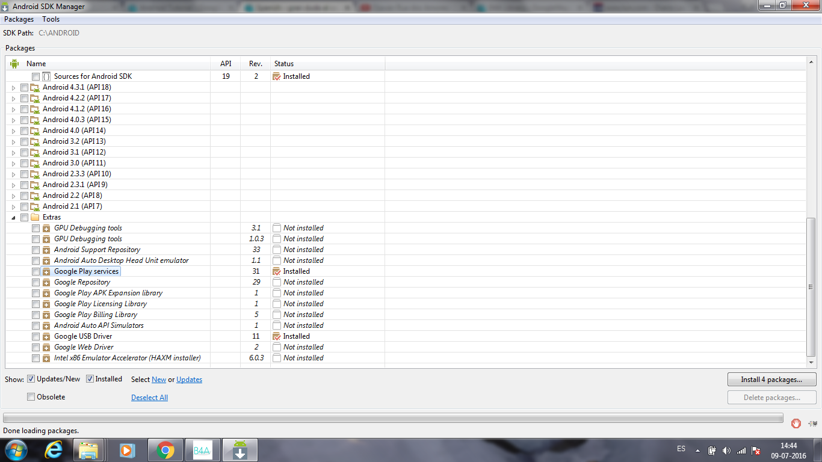The height and width of the screenshot is (462, 822).
Task: Click the Intel x86 Emulator Accelerator package icon
Action: [x=46, y=358]
